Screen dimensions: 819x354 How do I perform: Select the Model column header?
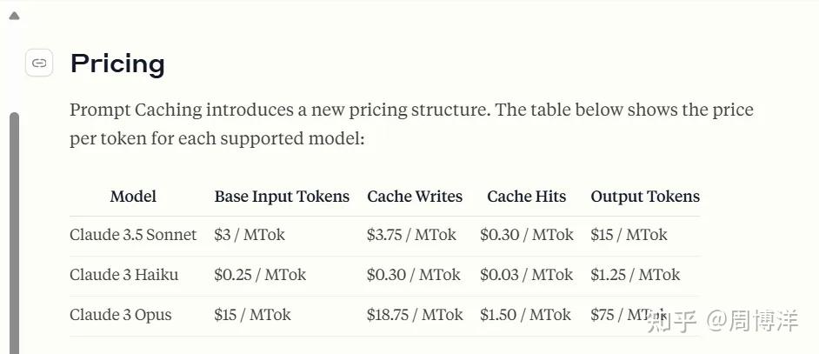click(x=133, y=197)
